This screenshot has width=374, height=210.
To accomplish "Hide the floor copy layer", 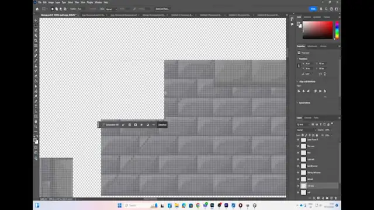I will 298,146.
